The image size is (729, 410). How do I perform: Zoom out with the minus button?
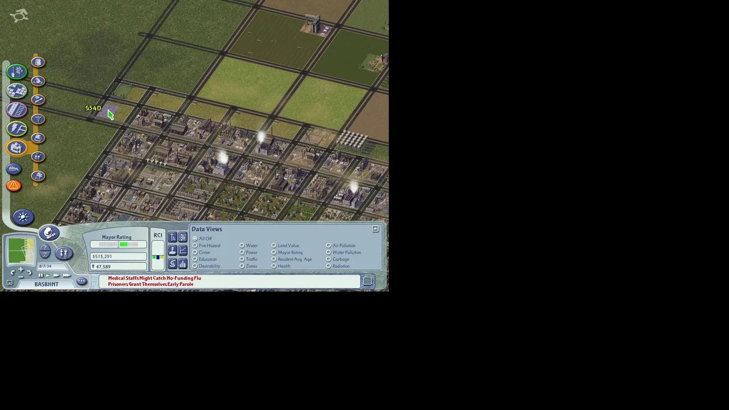[21, 276]
